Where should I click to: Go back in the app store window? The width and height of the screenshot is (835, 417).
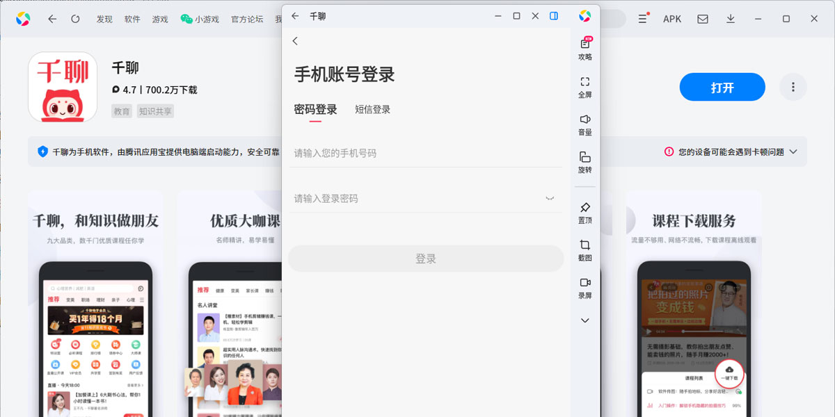(x=52, y=19)
